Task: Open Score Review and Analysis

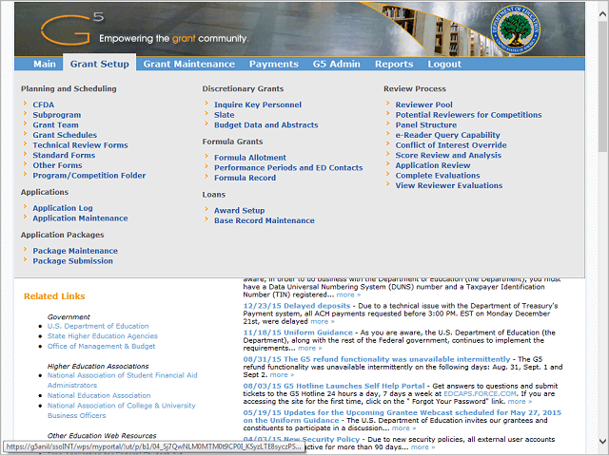Action: (x=448, y=155)
